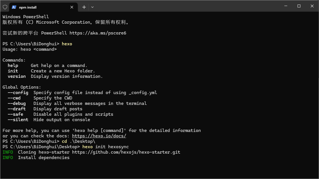Click the administrator shield icon in title bar

click(5, 7)
